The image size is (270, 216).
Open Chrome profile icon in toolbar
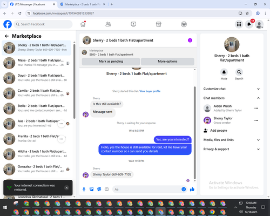click(258, 13)
